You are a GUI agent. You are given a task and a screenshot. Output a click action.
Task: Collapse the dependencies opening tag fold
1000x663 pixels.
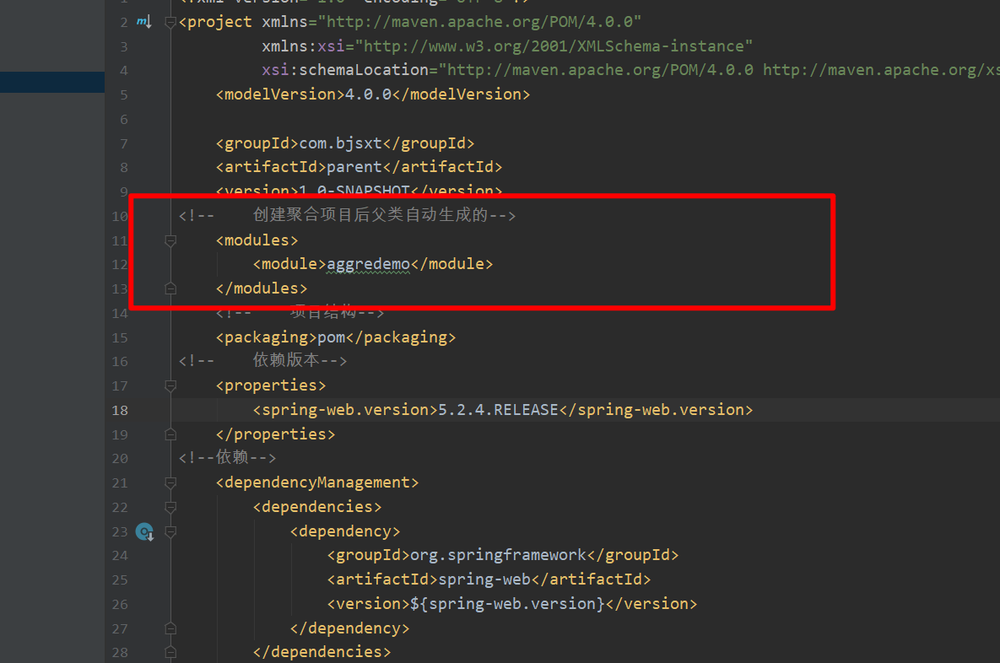170,507
